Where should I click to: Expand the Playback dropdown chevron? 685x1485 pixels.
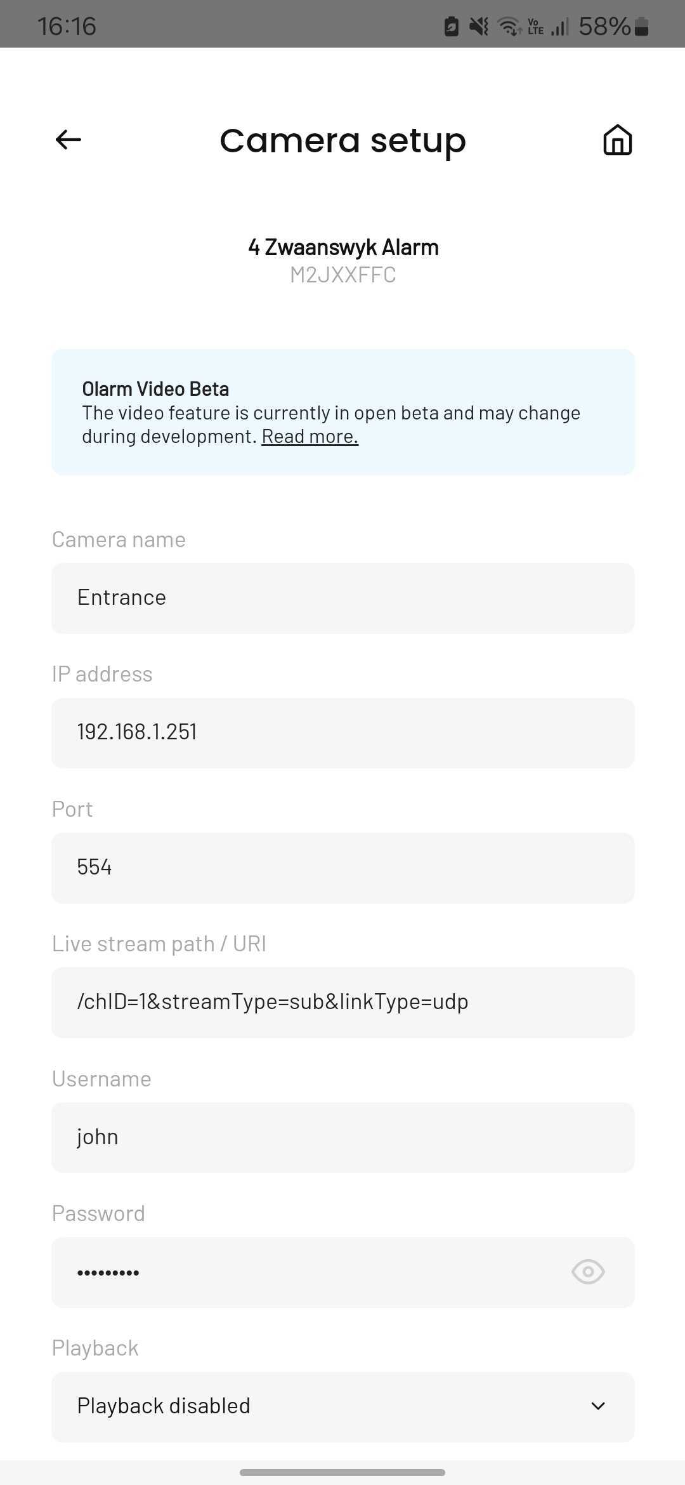click(598, 1406)
